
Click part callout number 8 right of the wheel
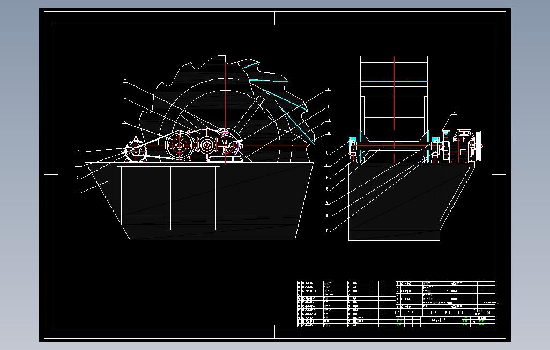tap(329, 89)
